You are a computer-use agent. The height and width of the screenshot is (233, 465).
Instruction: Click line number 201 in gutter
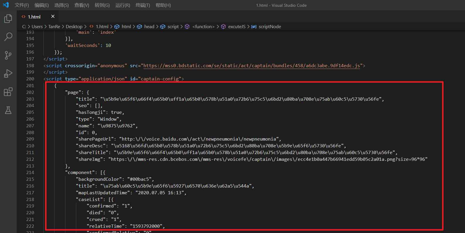(x=30, y=85)
